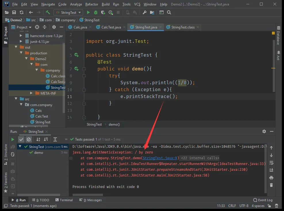The height and width of the screenshot is (211, 284).
Task: Select the Calc class under com.company
Action: pyautogui.click(x=39, y=111)
